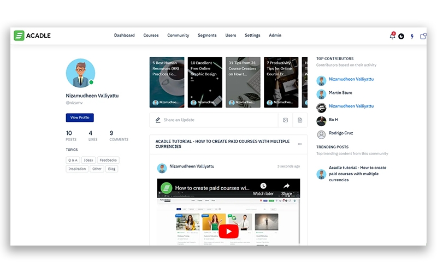Click the 10 Posts count
This screenshot has width=437, height=273.
point(71,135)
